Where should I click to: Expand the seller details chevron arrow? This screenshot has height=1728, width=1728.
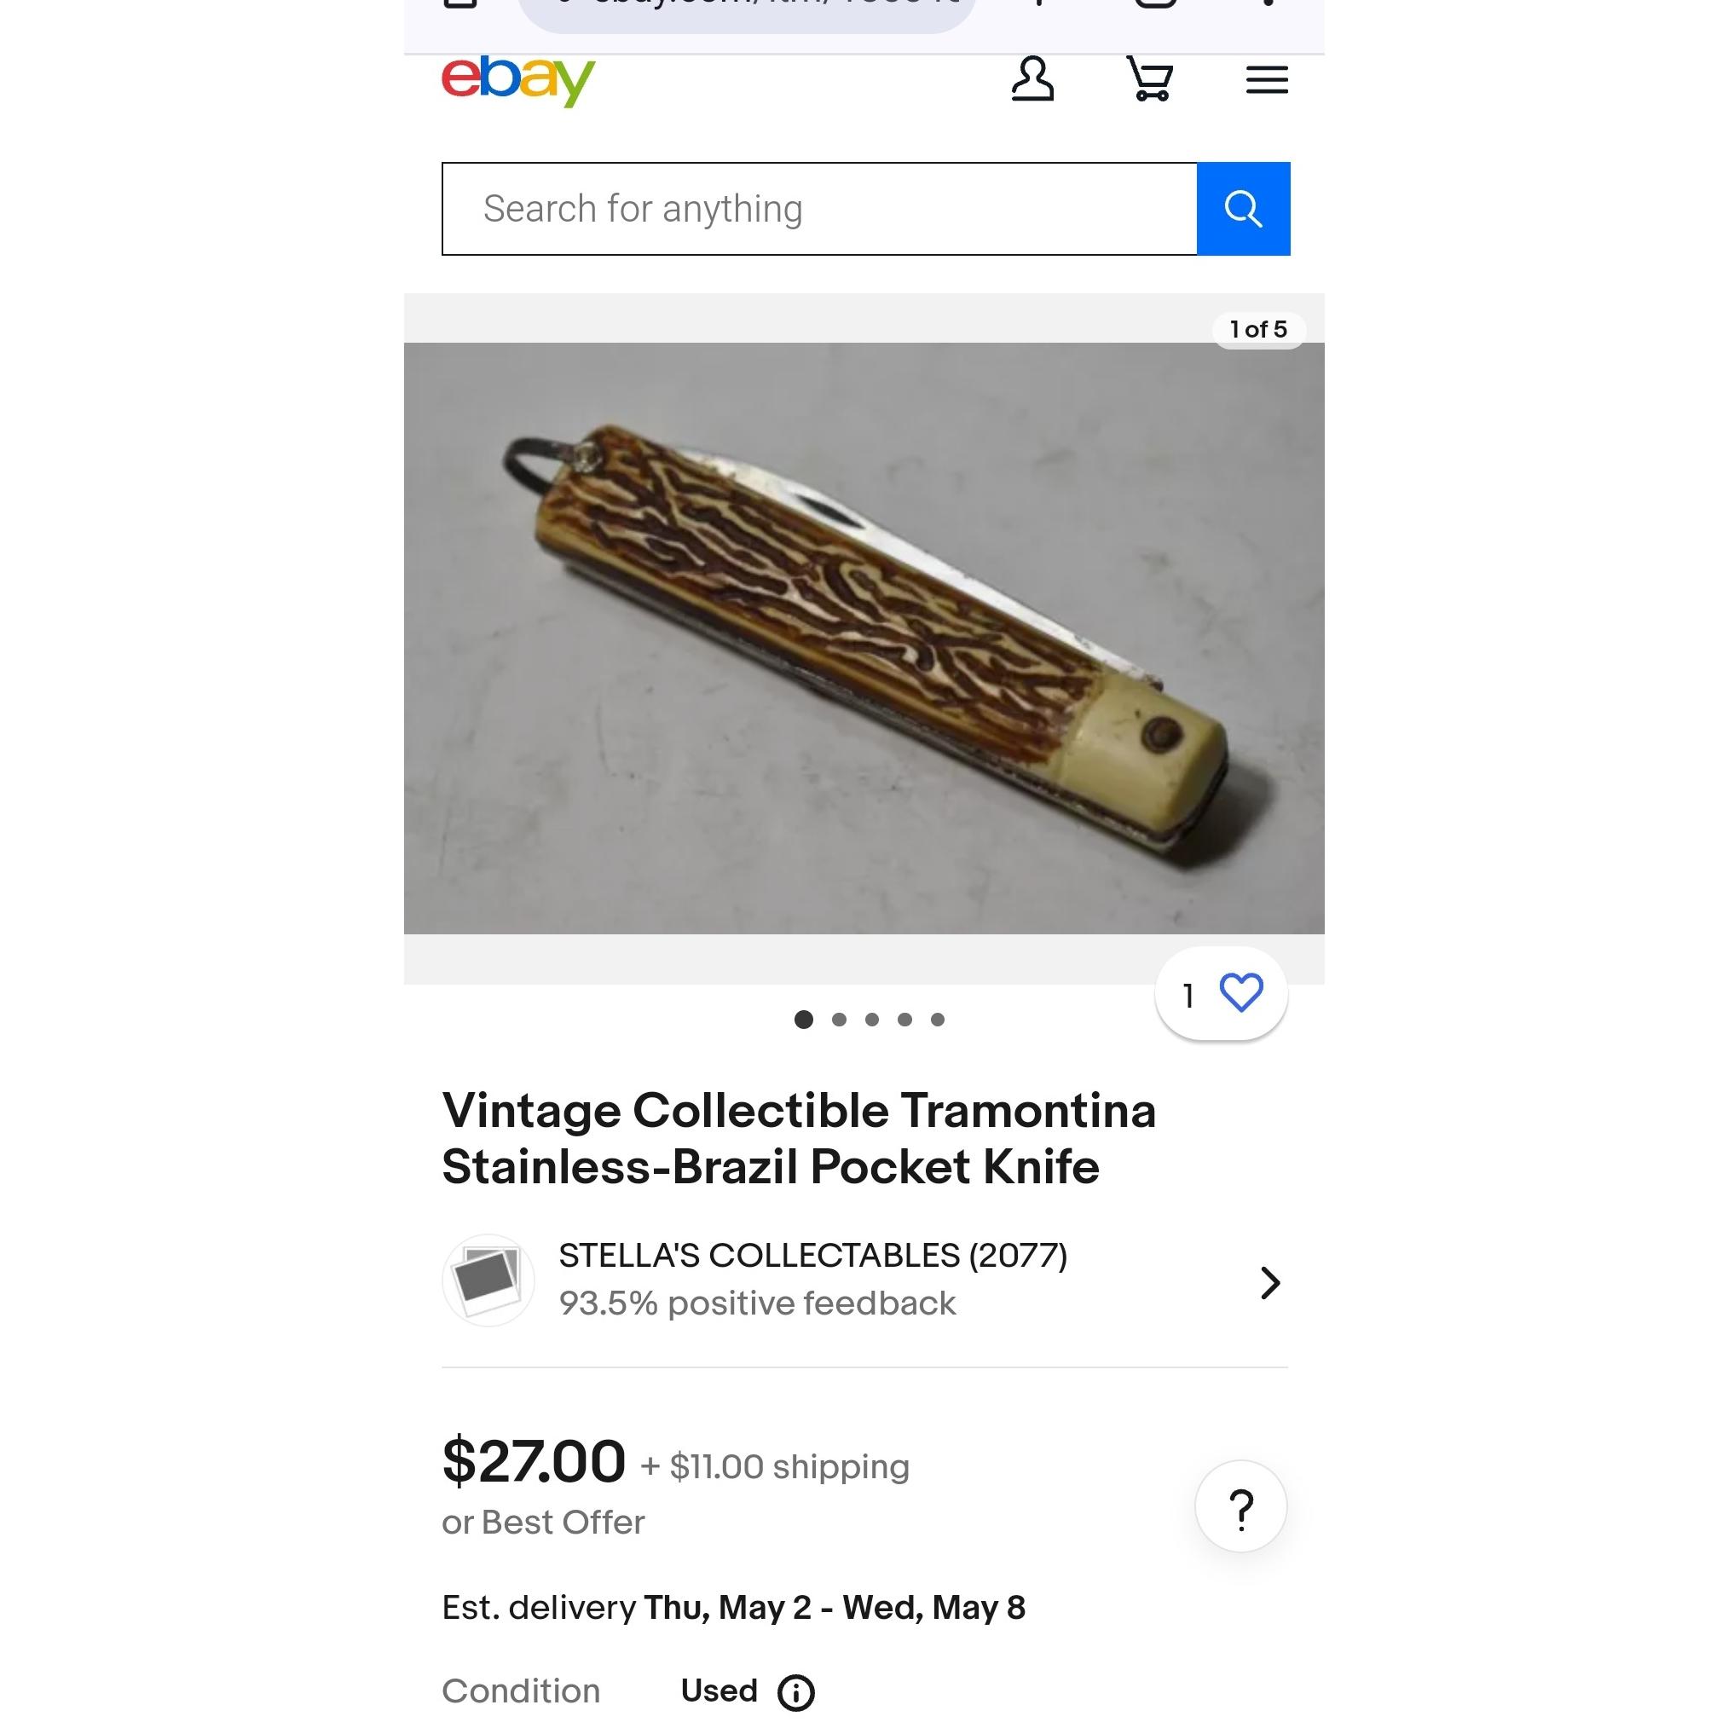click(1270, 1283)
